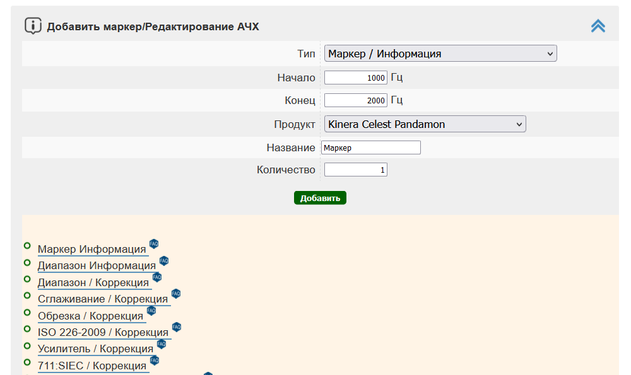Open the Маркер Информация link
Image resolution: width=631 pixels, height=375 pixels.
92,250
